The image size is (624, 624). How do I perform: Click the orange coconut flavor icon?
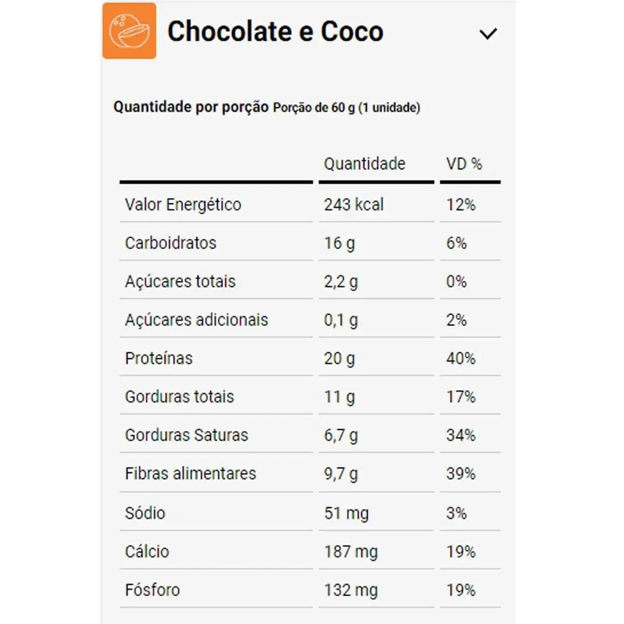pyautogui.click(x=129, y=31)
